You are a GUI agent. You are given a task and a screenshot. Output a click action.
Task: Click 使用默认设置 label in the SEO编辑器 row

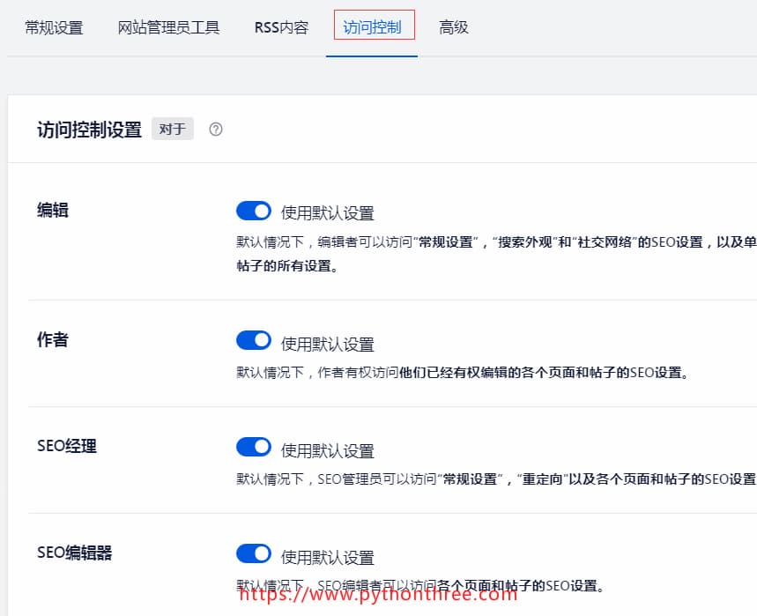328,557
